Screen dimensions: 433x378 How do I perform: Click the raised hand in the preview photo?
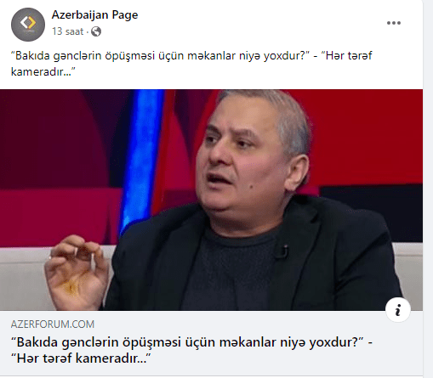tap(76, 272)
